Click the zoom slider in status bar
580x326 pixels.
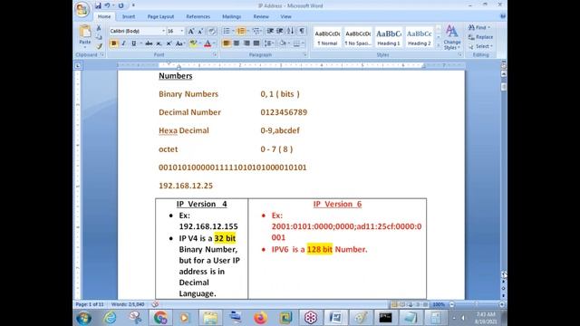(477, 304)
